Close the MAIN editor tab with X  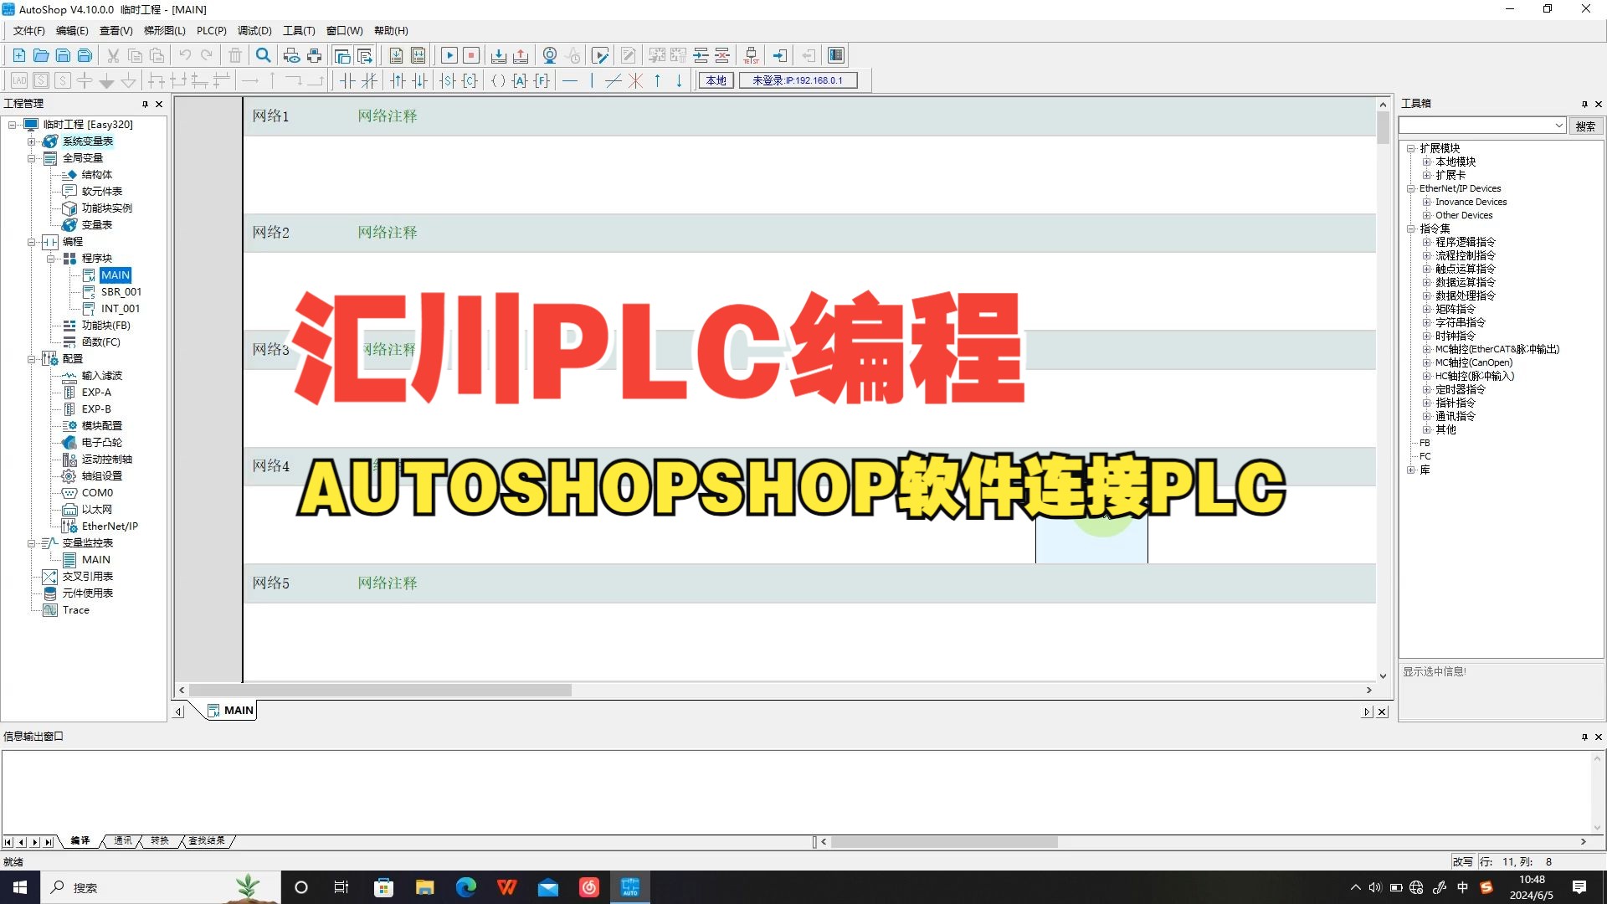point(1382,711)
